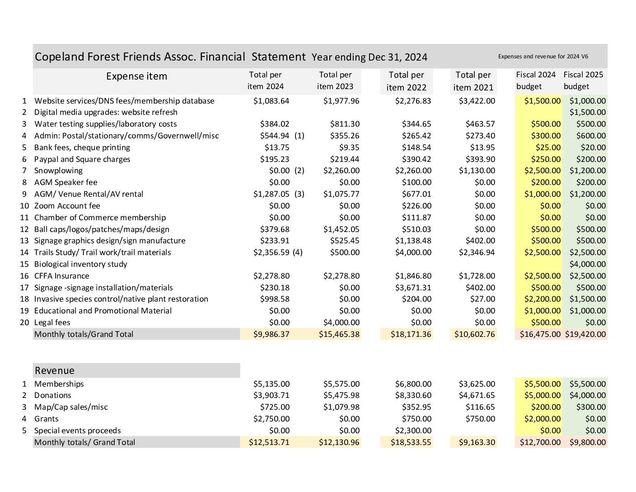Click the "Total per item 2024" header
Screen dimensions: 636x492
point(266,80)
